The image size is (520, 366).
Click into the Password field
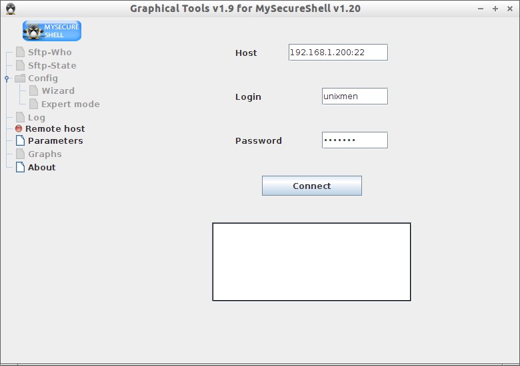(x=355, y=140)
